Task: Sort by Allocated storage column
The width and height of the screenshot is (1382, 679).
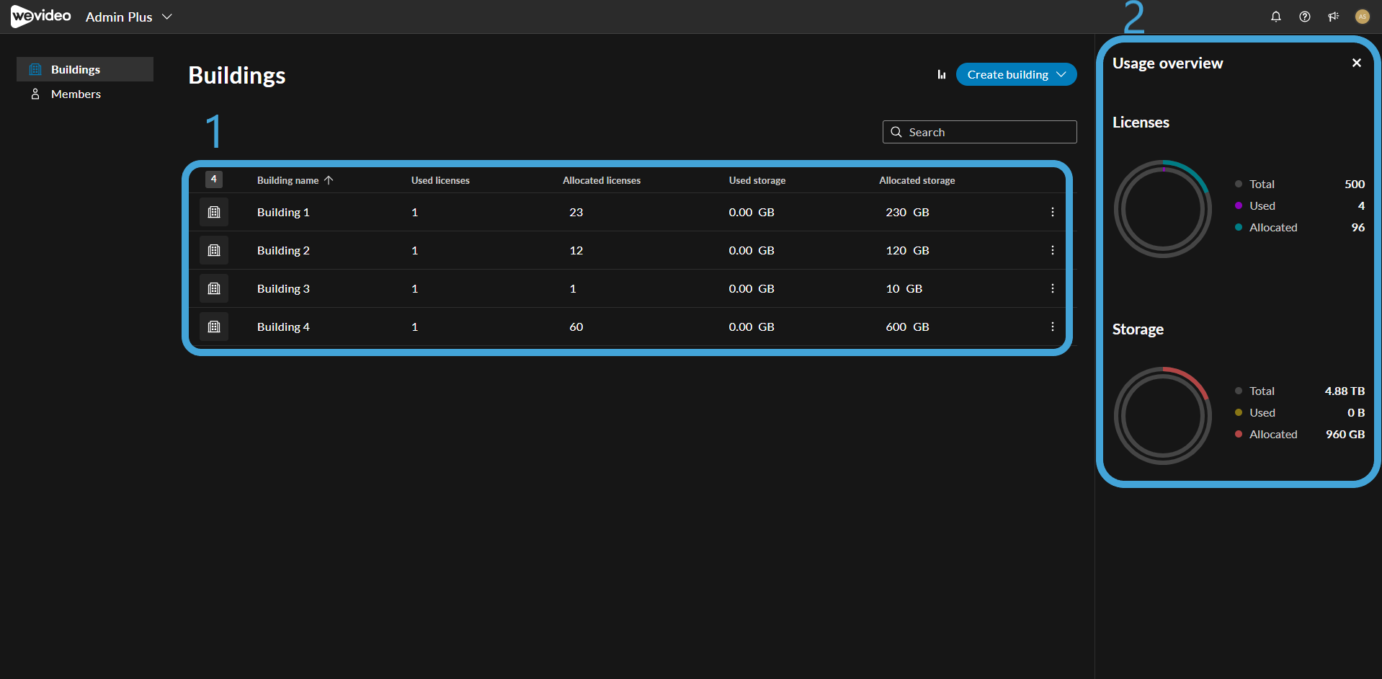Action: tap(917, 180)
